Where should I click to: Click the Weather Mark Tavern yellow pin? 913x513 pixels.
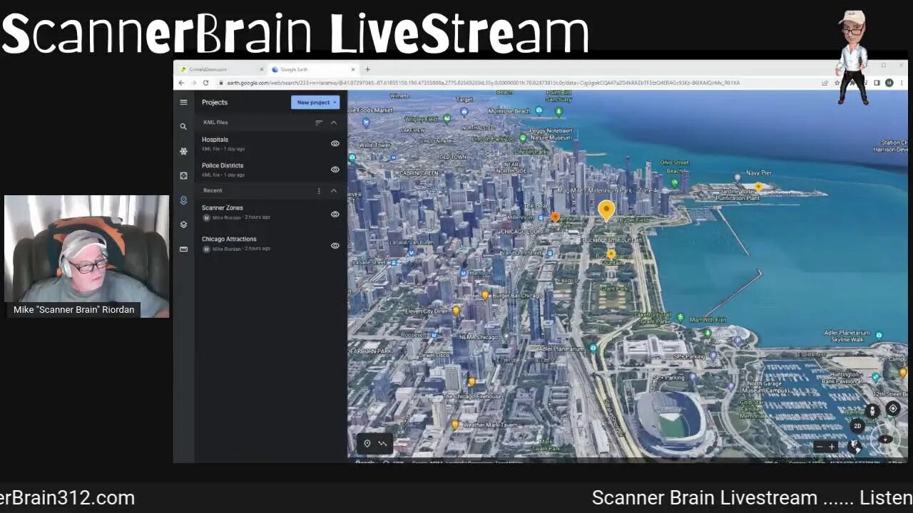(x=455, y=425)
